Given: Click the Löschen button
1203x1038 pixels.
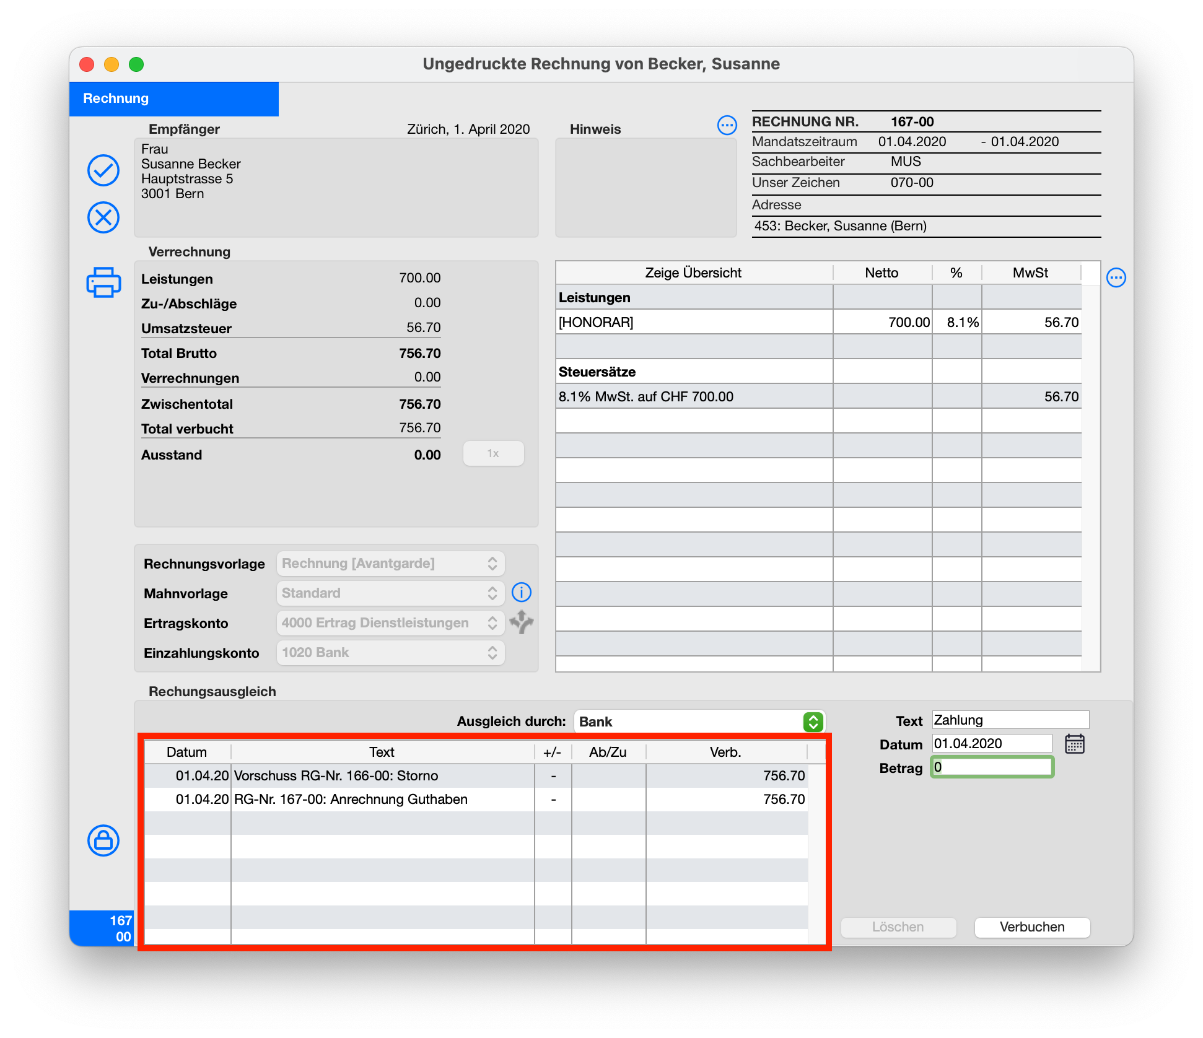Looking at the screenshot, I should 898,927.
